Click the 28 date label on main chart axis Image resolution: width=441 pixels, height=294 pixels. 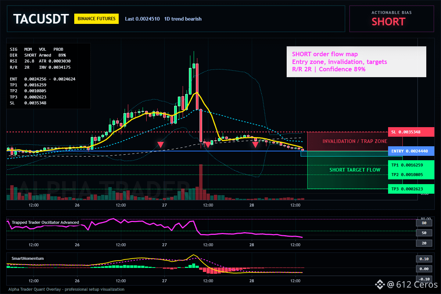point(252,205)
